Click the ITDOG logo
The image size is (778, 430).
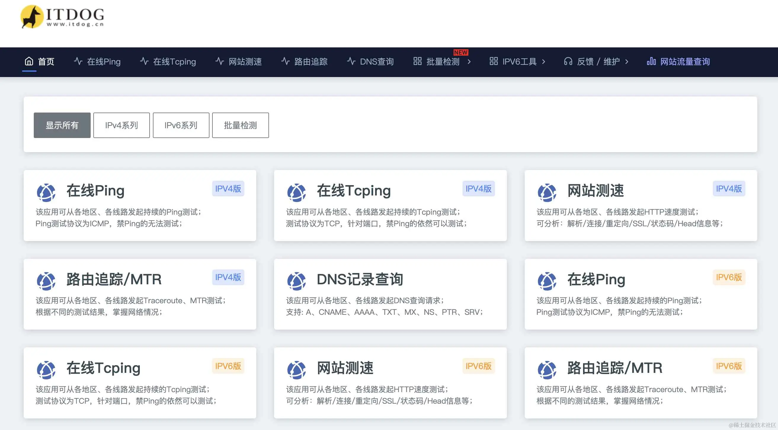click(62, 17)
